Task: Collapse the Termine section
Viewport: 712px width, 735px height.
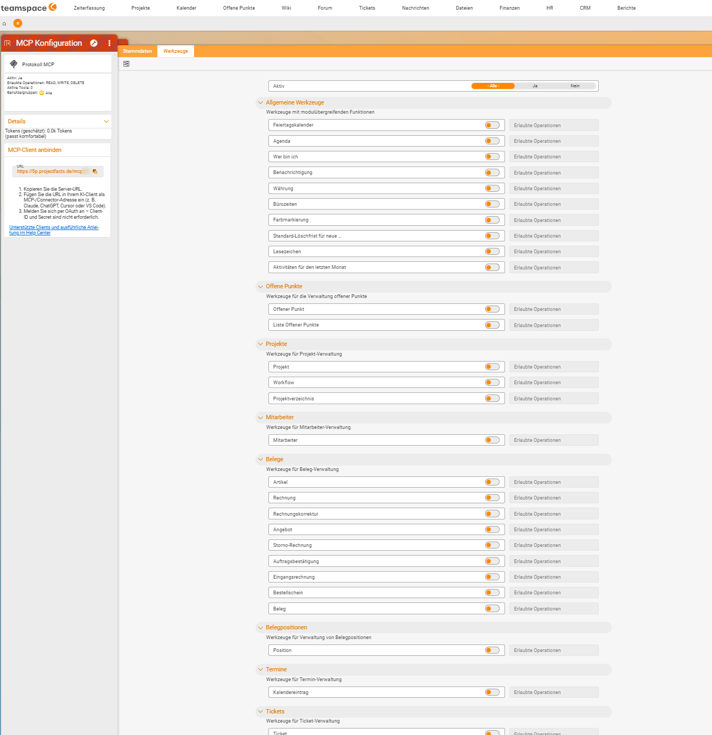Action: pyautogui.click(x=260, y=669)
